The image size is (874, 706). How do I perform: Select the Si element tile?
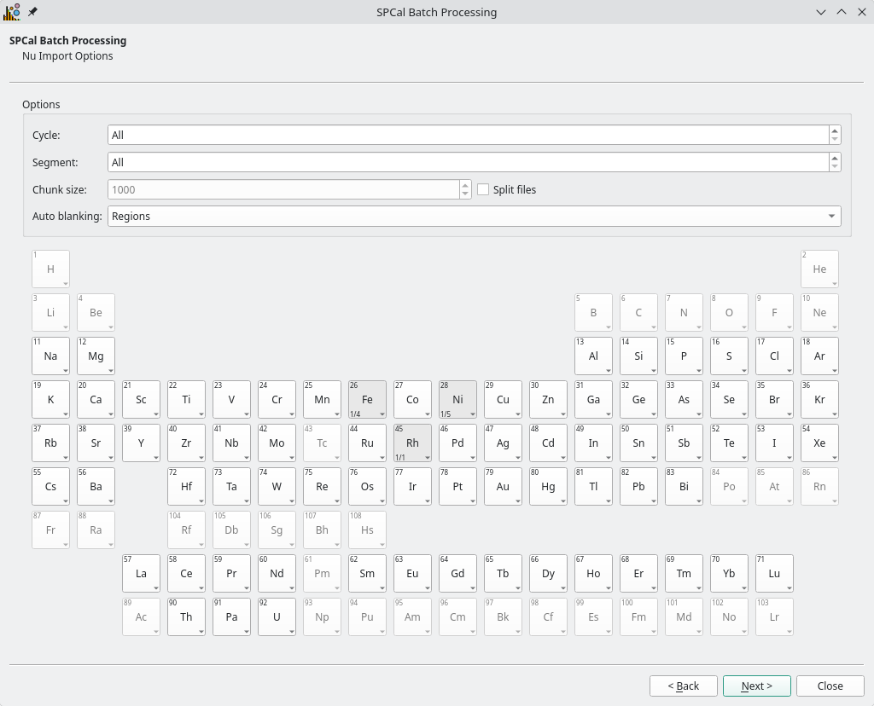click(x=638, y=356)
